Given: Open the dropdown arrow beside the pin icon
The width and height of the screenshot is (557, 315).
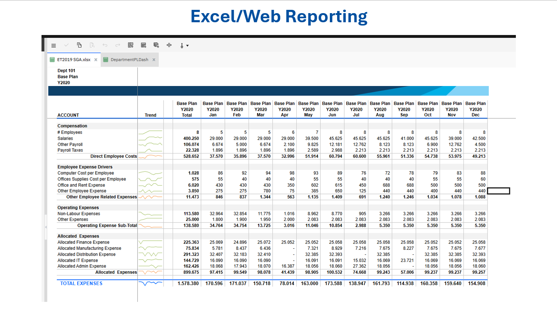Looking at the screenshot, I should click(x=187, y=46).
